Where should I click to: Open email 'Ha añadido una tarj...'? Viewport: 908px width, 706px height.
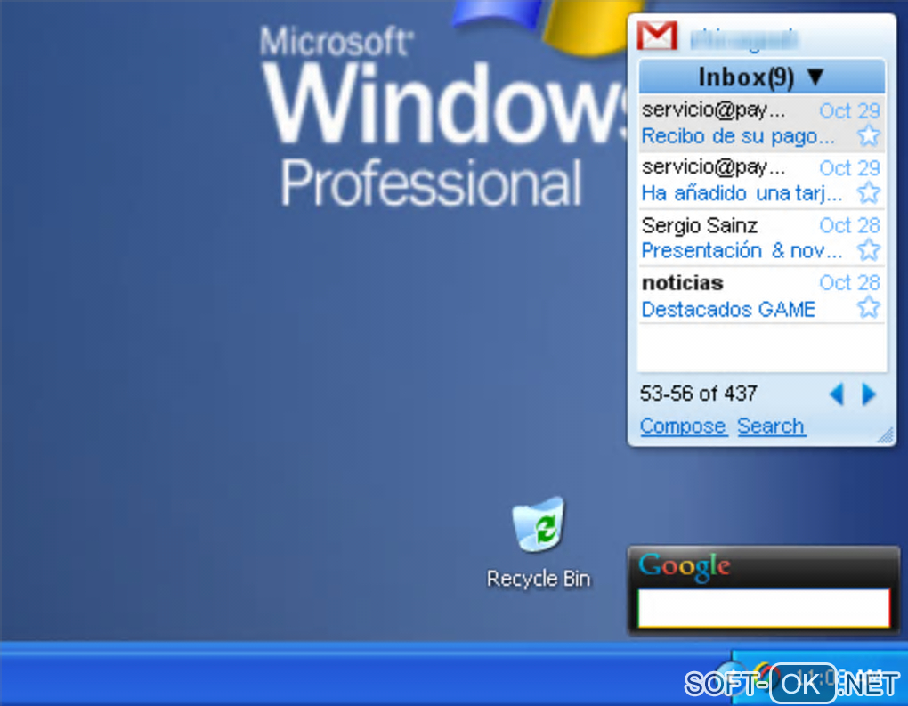(742, 193)
